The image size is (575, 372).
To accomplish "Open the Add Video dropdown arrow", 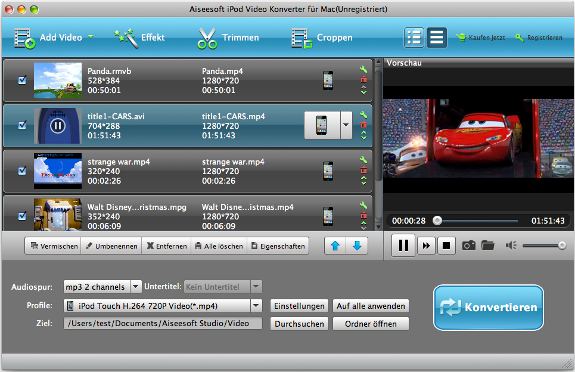I will pos(91,37).
